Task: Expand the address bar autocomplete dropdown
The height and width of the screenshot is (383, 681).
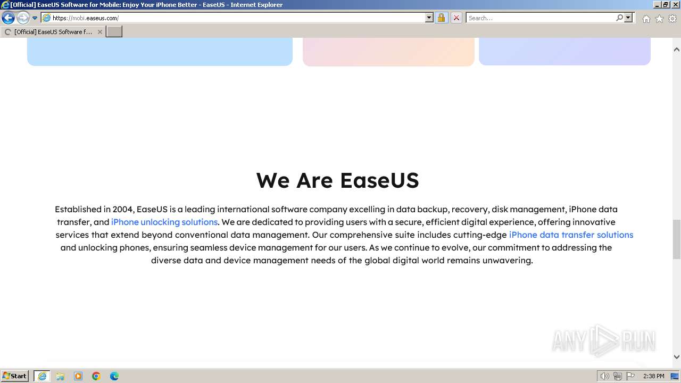Action: (429, 18)
